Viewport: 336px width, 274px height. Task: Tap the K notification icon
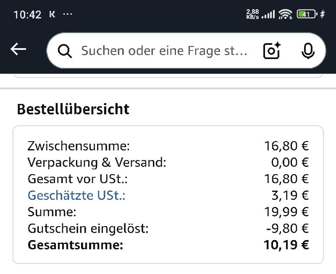click(52, 14)
